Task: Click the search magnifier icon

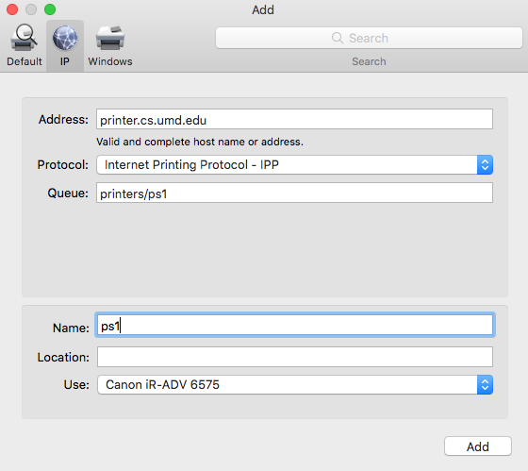Action: pyautogui.click(x=338, y=38)
